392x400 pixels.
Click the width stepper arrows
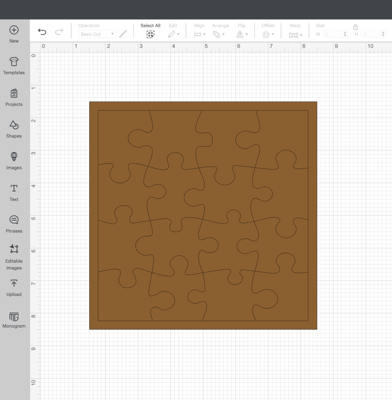345,34
